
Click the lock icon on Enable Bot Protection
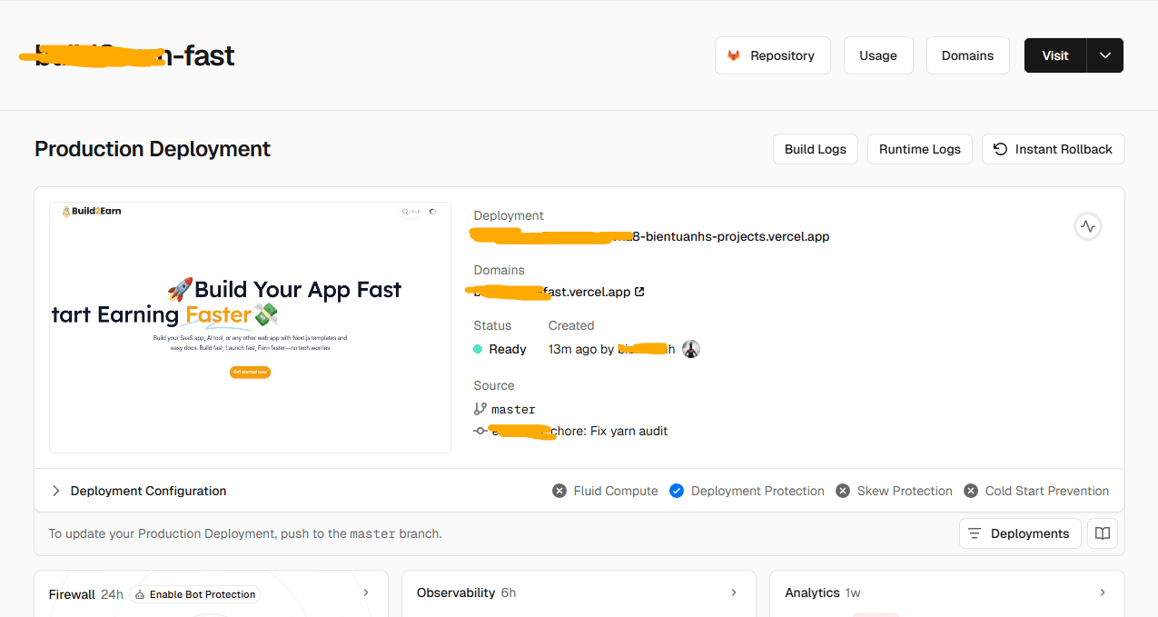(141, 593)
